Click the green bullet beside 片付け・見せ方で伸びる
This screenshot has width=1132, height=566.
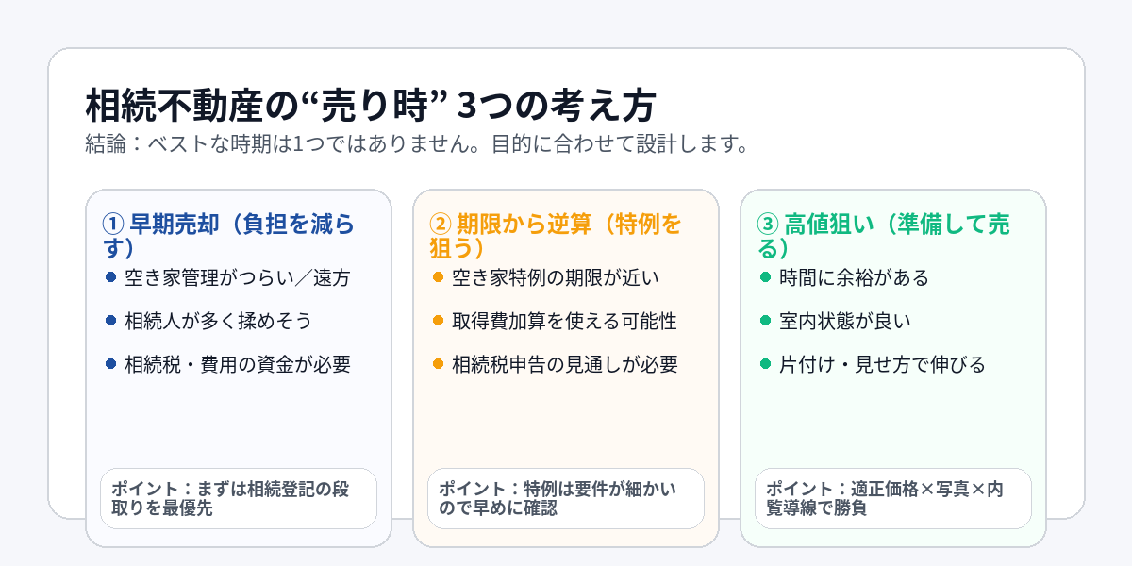[765, 364]
